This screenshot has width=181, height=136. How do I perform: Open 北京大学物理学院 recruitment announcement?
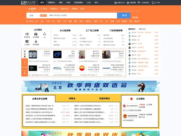point(88,109)
